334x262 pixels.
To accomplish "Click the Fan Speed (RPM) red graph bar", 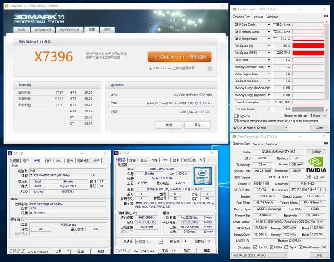I will [x=308, y=53].
